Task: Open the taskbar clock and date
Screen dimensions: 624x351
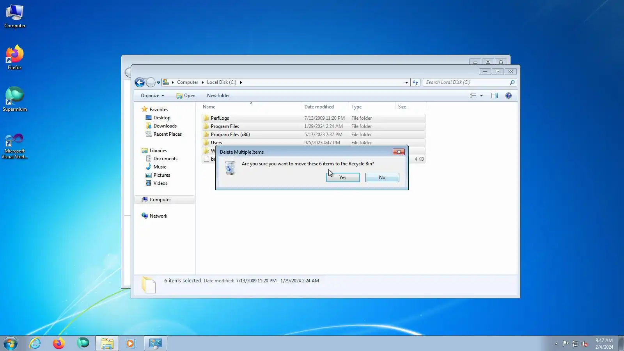Action: [604, 344]
